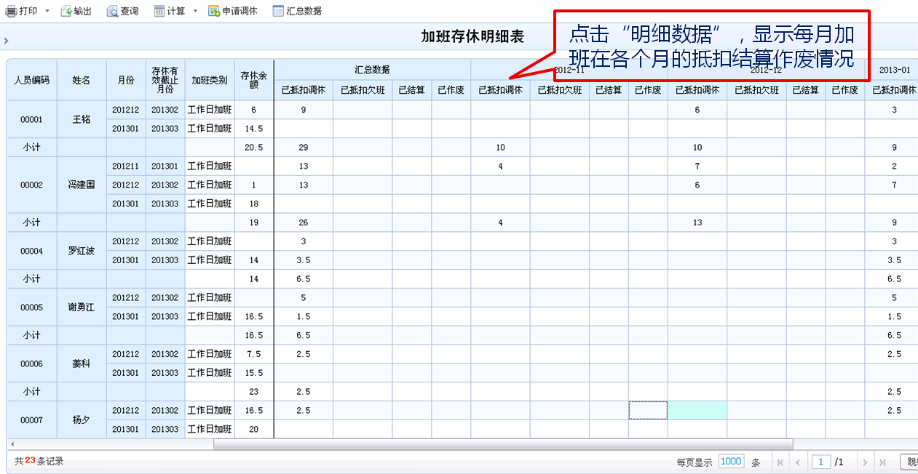Click balance value 14.5 for 王铭

click(x=254, y=129)
